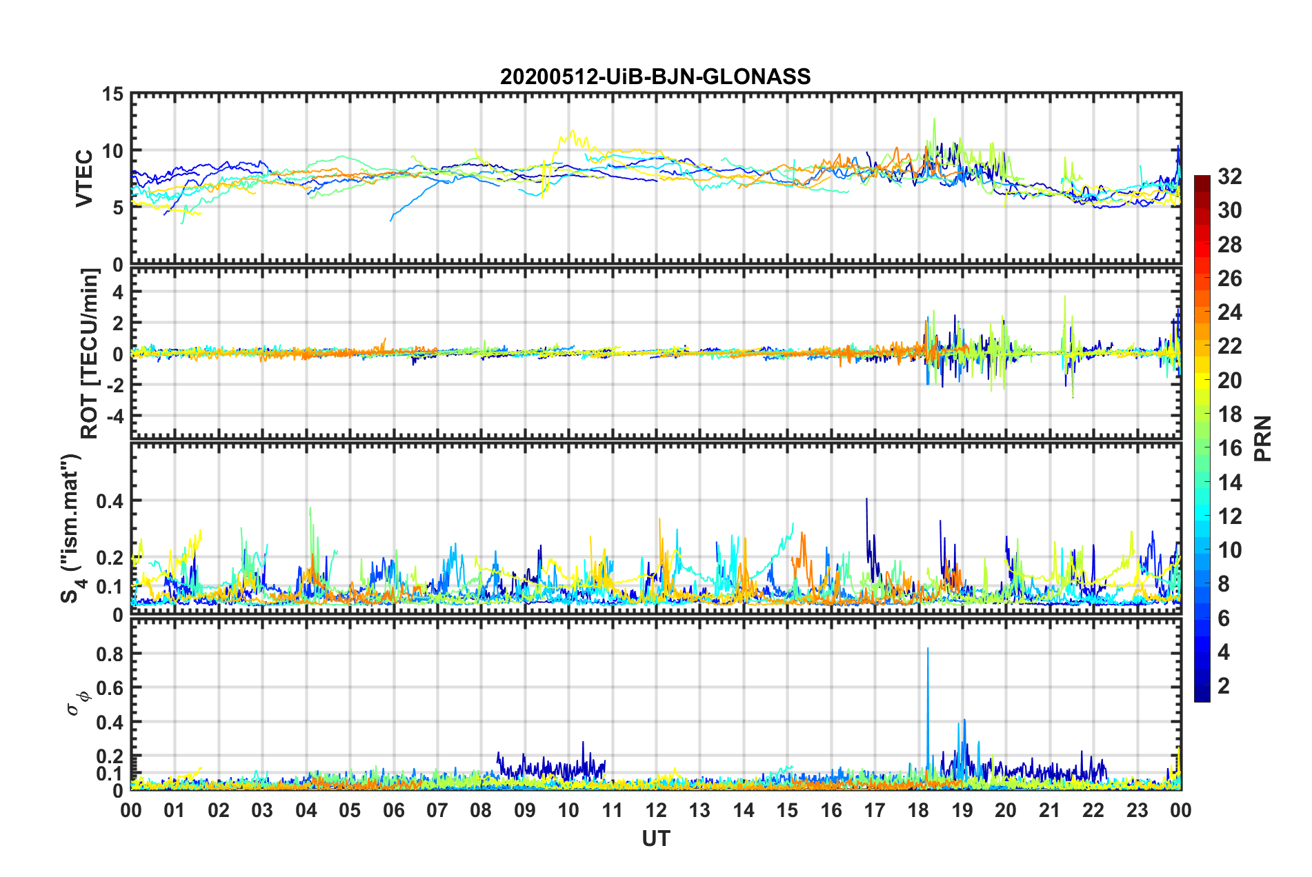Click colorbar tick value 18
Screen dimensions: 1312x877
pyautogui.click(x=1229, y=414)
